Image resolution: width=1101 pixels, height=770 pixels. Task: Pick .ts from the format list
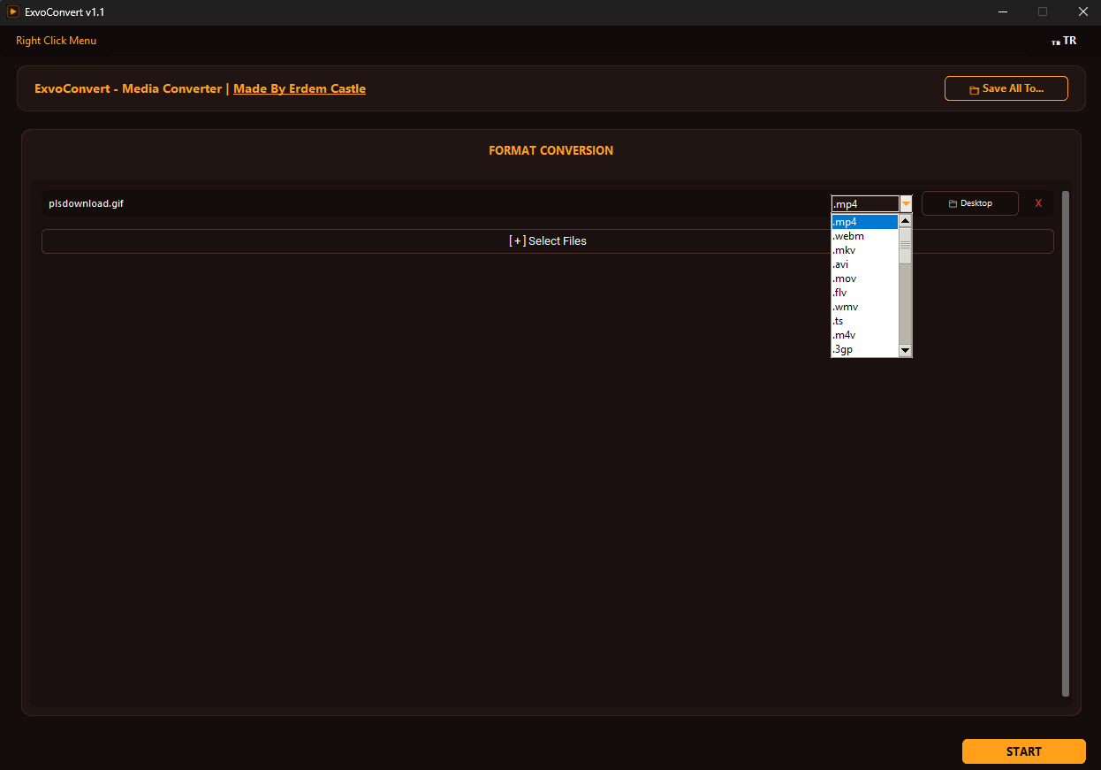865,321
